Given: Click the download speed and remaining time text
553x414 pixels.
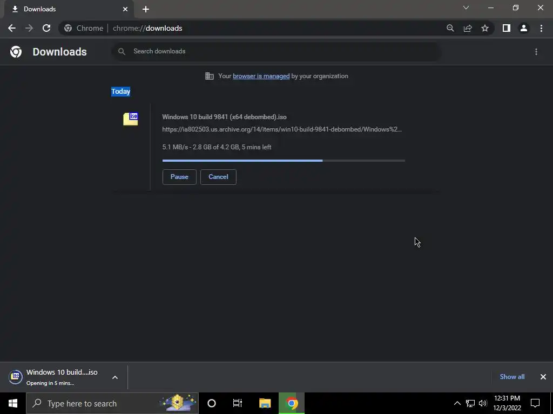Looking at the screenshot, I should 217,147.
